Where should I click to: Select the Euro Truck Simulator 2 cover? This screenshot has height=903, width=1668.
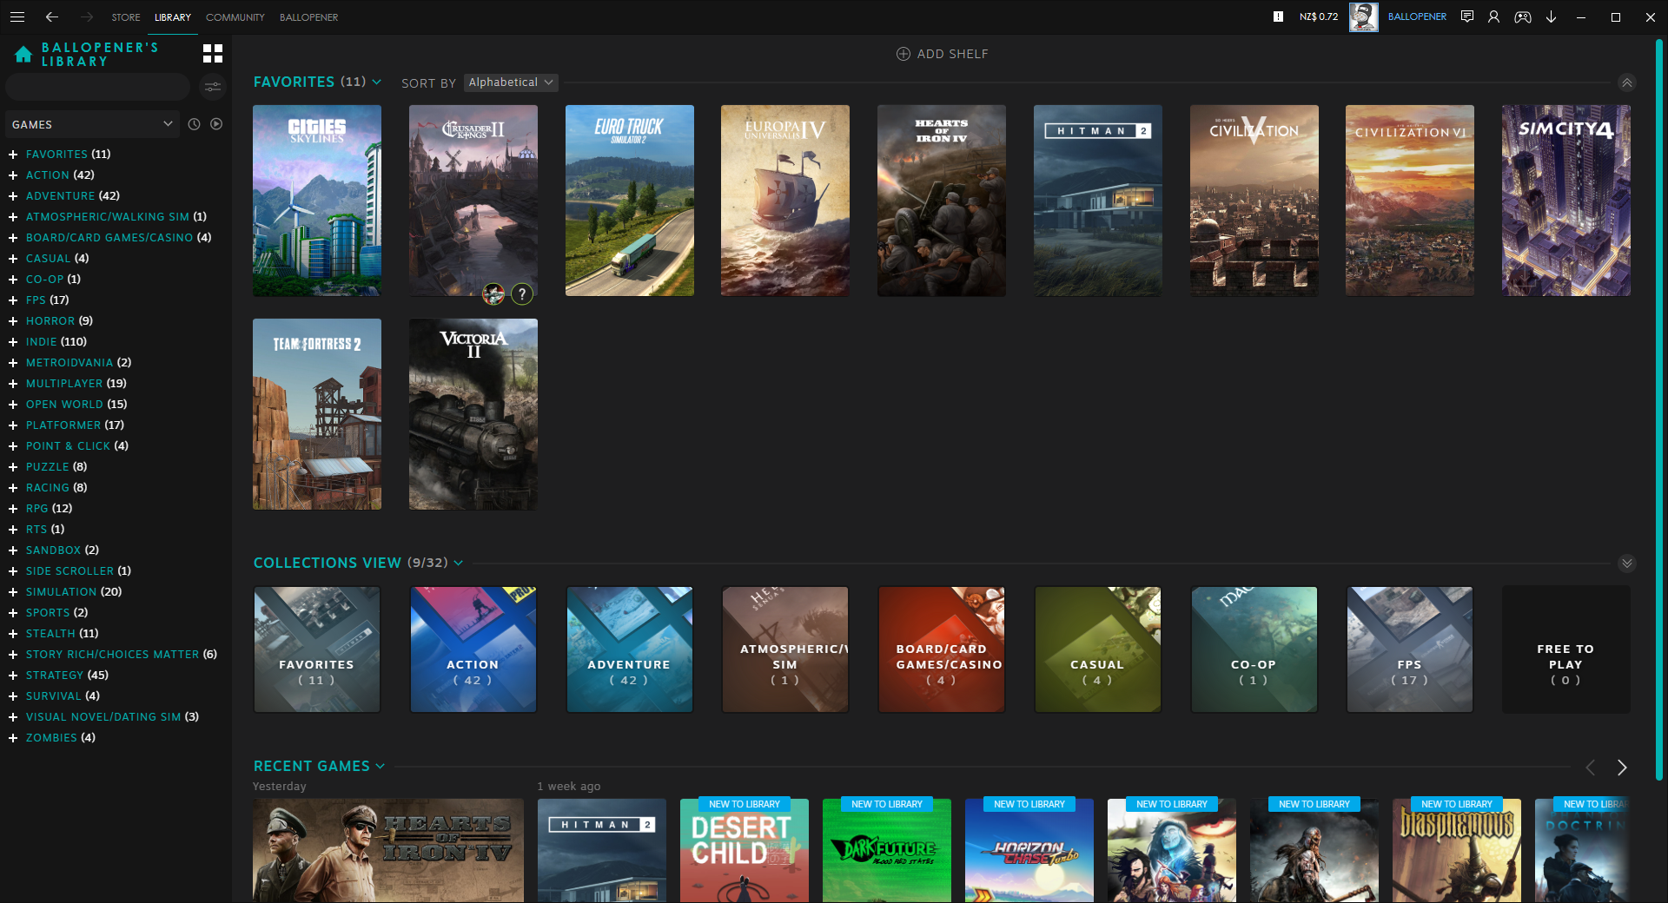[630, 201]
